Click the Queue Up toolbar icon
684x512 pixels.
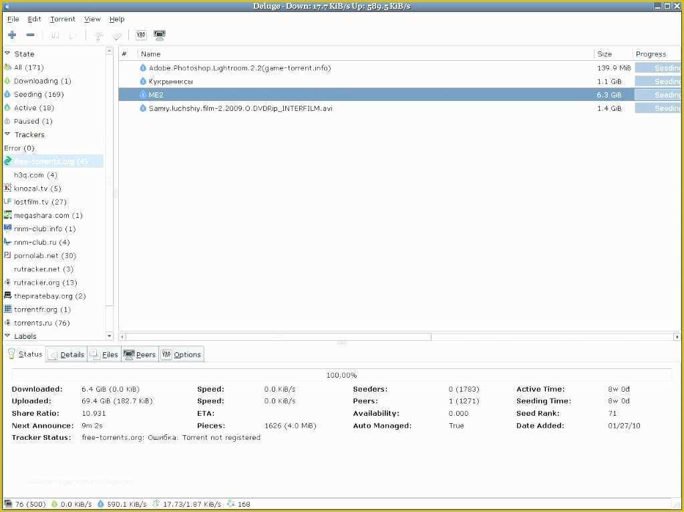pos(99,36)
